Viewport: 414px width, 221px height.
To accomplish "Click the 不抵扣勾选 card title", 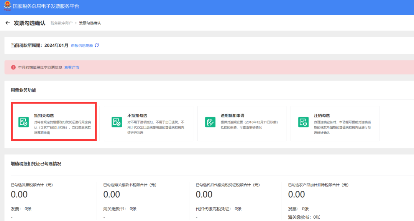I will pyautogui.click(x=137, y=115).
